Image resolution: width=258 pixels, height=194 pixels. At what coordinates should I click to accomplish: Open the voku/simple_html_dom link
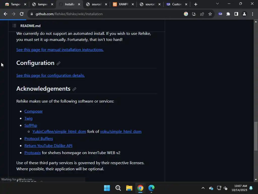coord(121,131)
